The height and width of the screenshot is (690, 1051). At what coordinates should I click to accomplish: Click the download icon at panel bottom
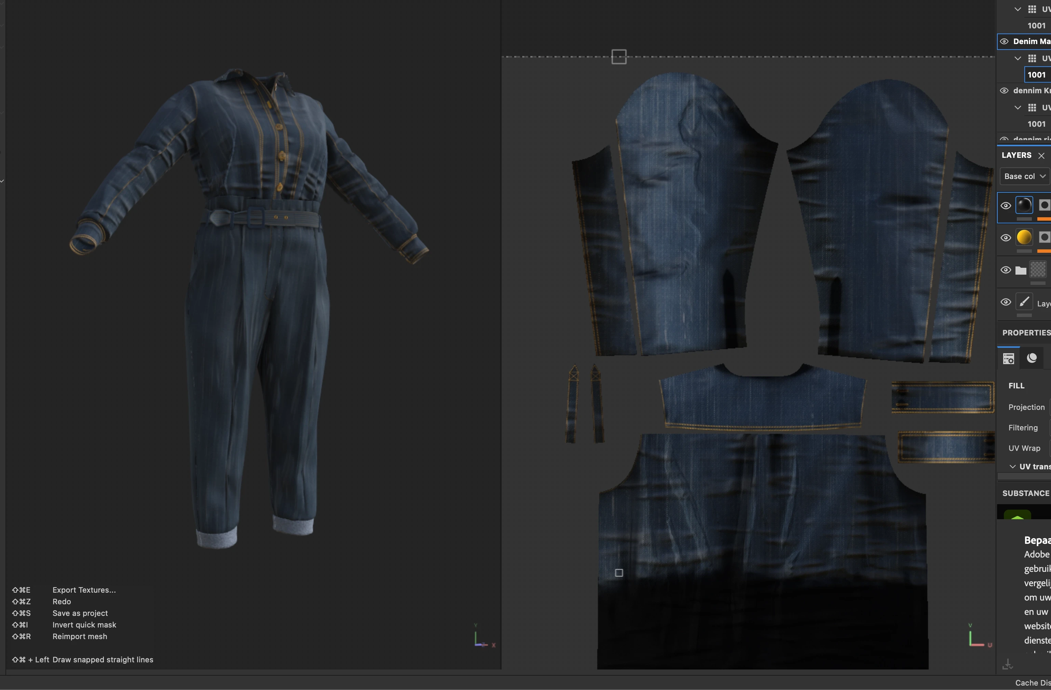tap(1008, 664)
